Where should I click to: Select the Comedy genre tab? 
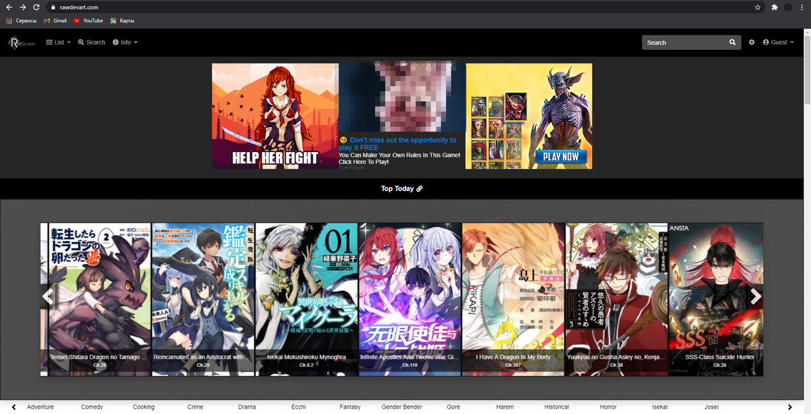(92, 407)
